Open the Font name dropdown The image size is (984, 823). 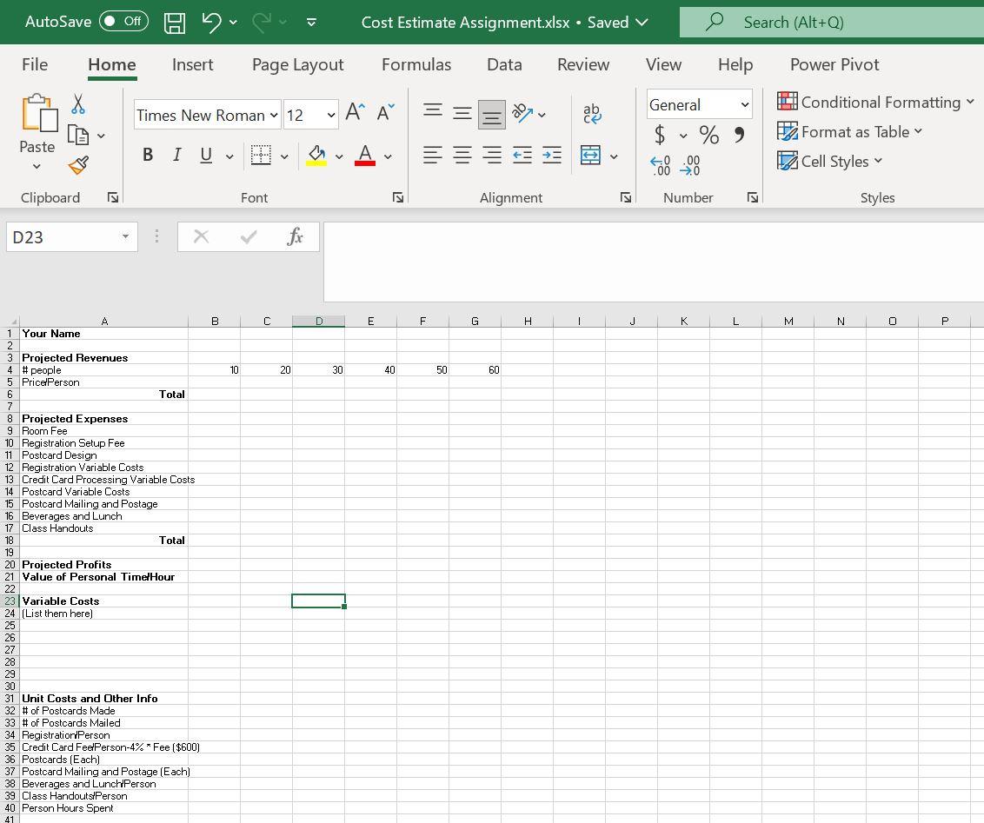click(276, 114)
